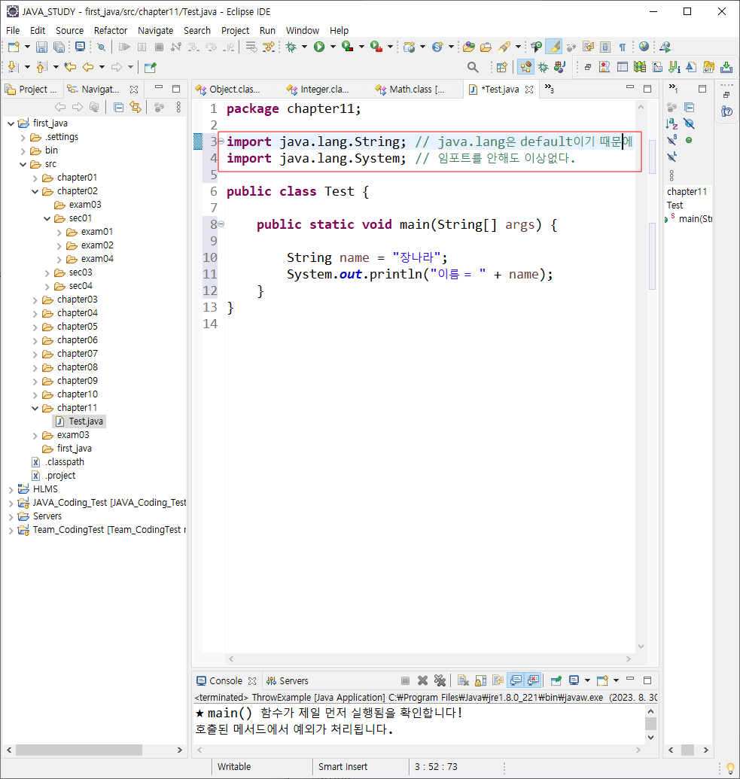Open the Debug button dropdown arrow

(304, 47)
